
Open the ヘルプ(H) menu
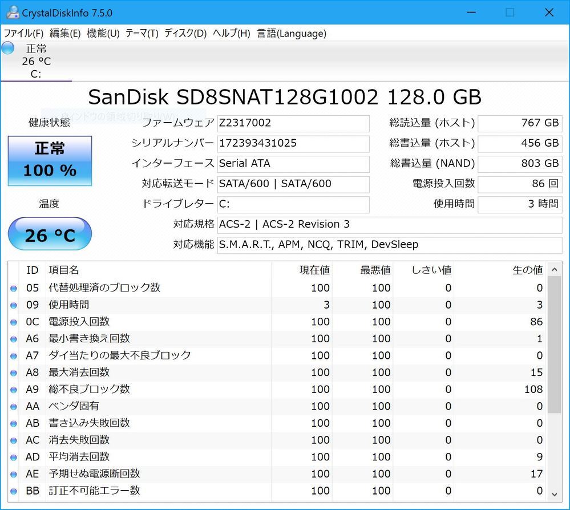coord(231,34)
